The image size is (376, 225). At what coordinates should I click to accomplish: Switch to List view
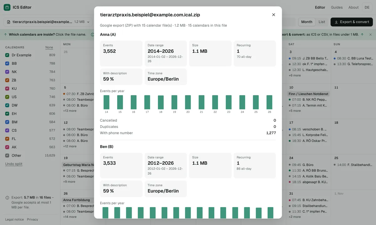pyautogui.click(x=322, y=22)
